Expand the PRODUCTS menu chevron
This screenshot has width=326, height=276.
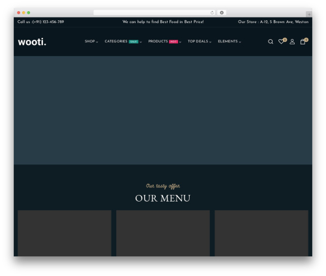coord(180,42)
